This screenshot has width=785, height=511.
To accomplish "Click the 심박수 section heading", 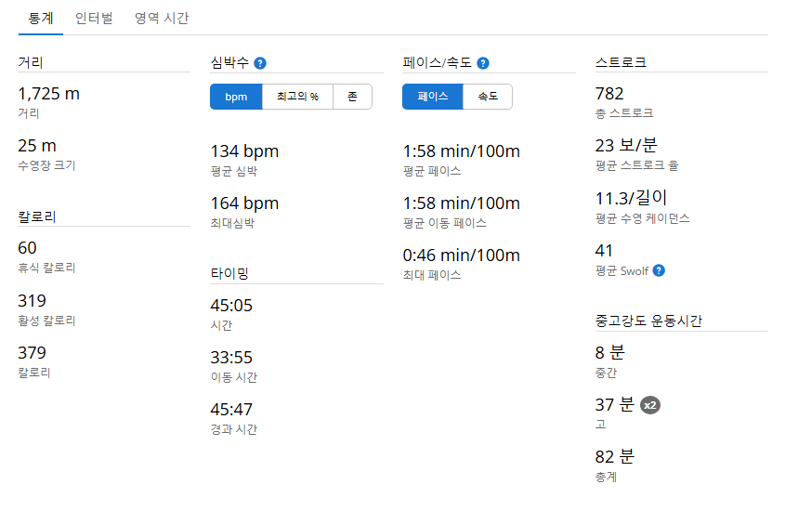I will pos(229,62).
